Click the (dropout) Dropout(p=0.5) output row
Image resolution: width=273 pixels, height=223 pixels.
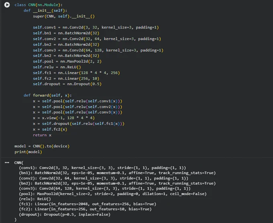tap(65, 215)
